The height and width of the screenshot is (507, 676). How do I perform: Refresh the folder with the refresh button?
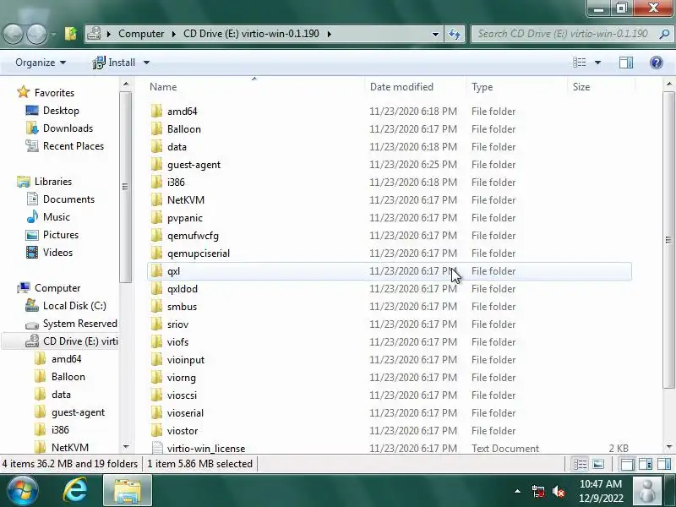click(455, 34)
